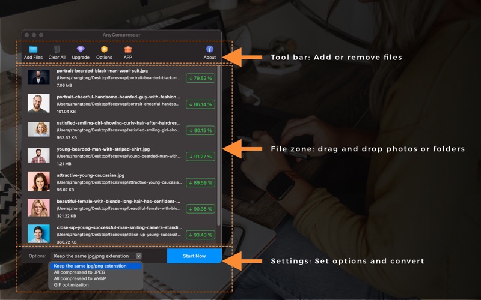Click the AnyCompressor window title
Image resolution: width=481 pixels, height=300 pixels.
pyautogui.click(x=121, y=35)
